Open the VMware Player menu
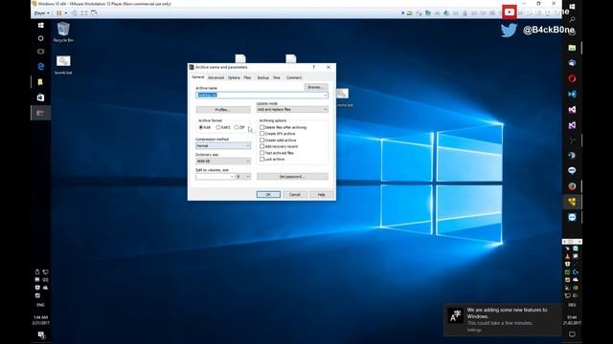 pos(41,12)
